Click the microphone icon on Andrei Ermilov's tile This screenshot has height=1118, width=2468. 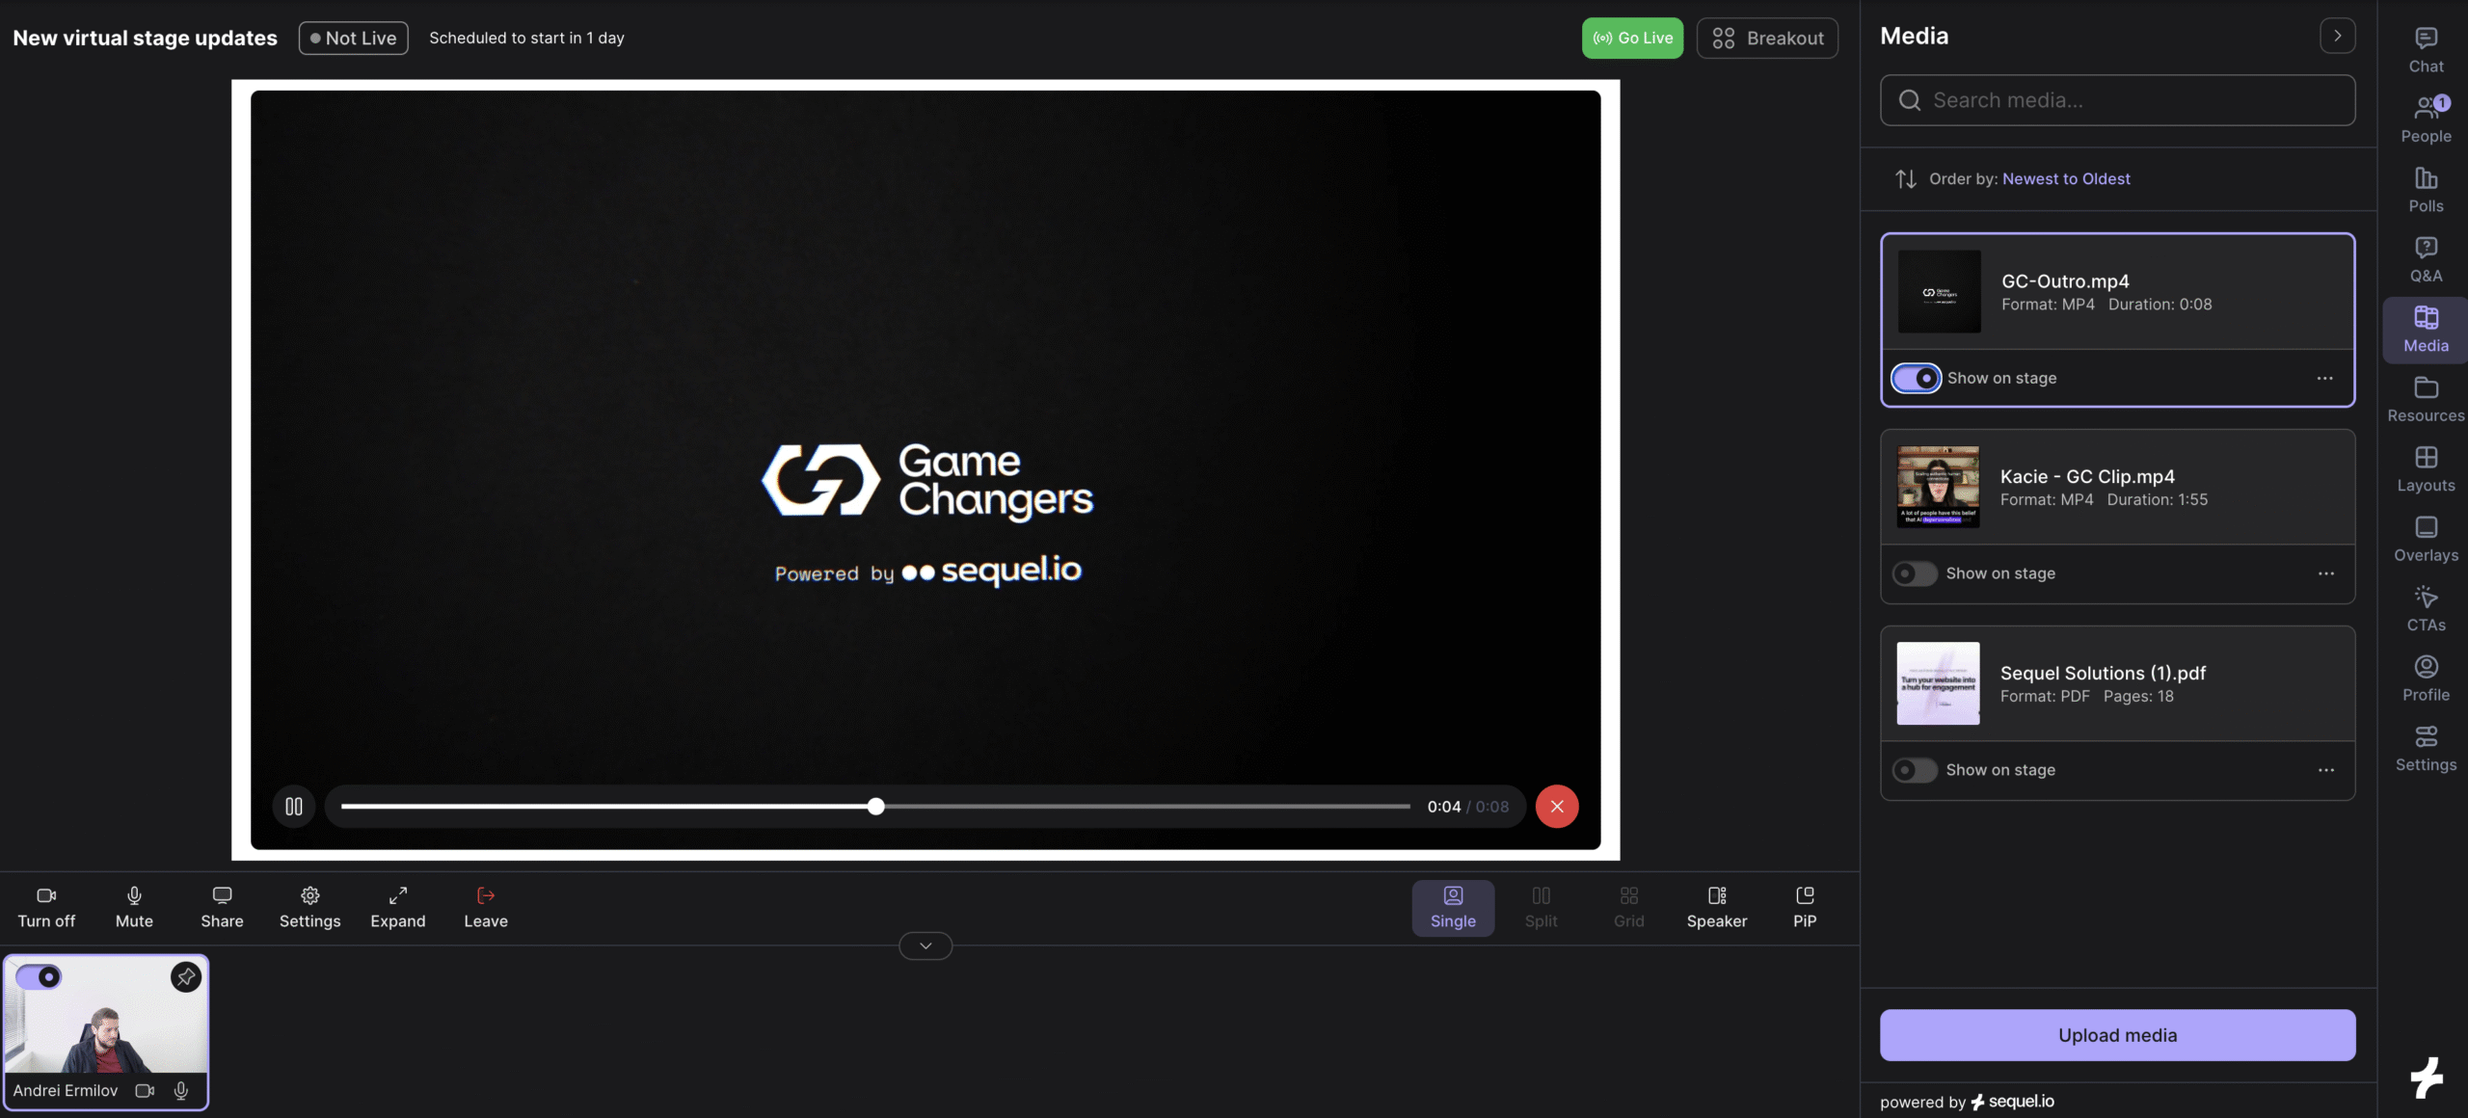point(180,1091)
